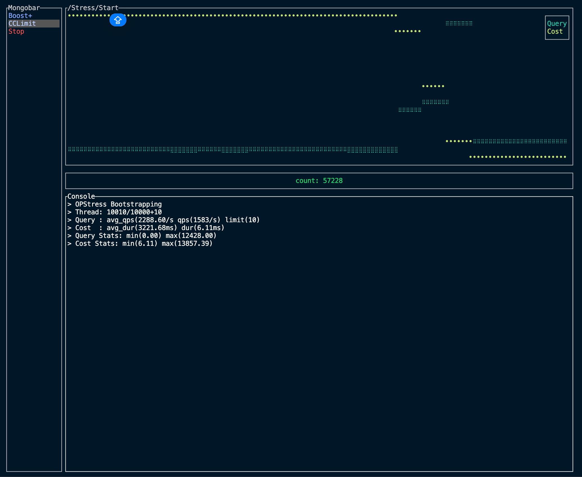Click the Query avg_qps console line
The width and height of the screenshot is (582, 477).
tap(163, 220)
